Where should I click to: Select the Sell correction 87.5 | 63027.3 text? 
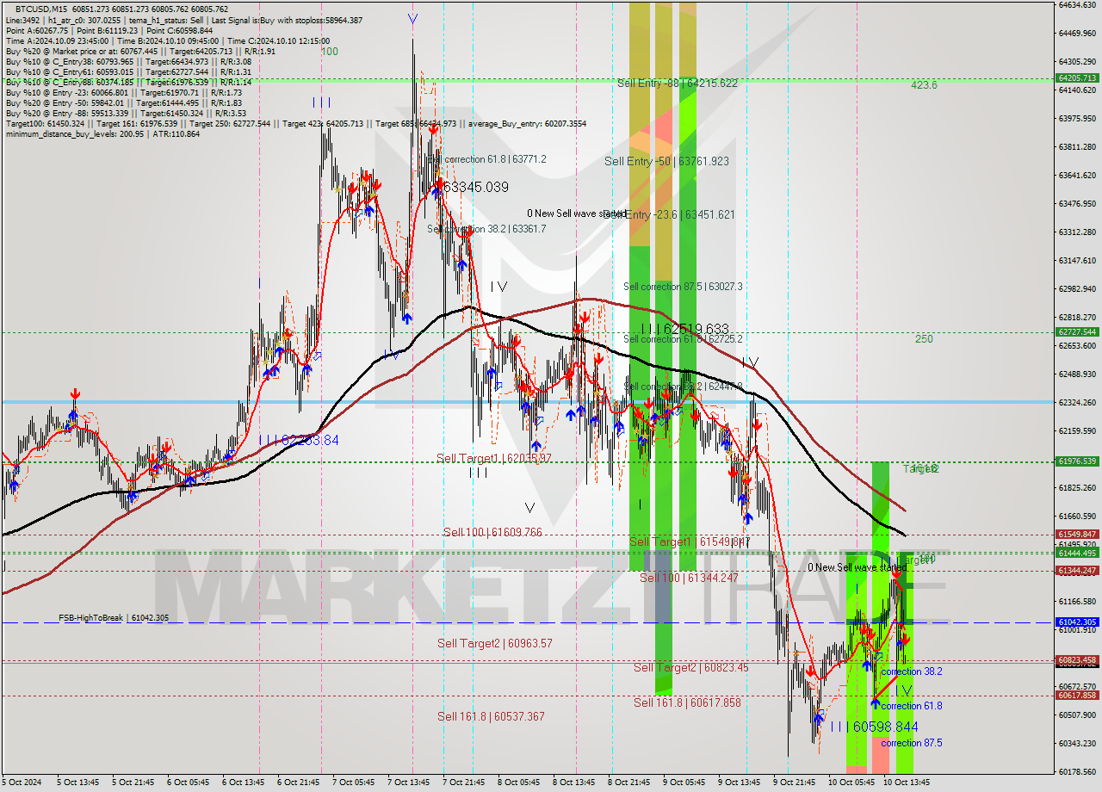(683, 287)
